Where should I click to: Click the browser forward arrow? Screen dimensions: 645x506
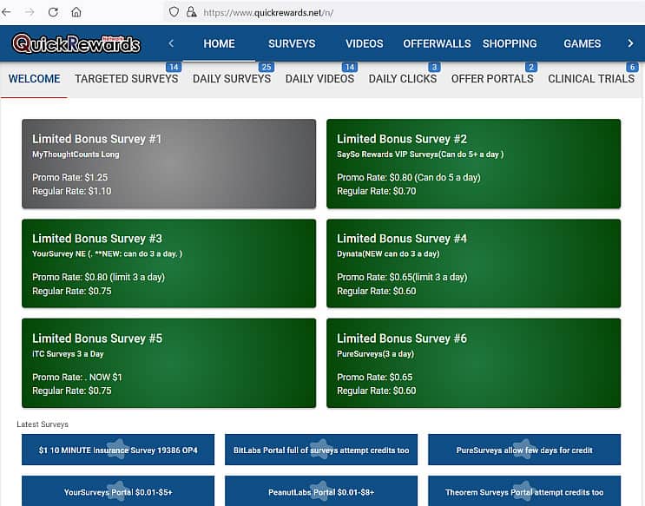point(30,12)
